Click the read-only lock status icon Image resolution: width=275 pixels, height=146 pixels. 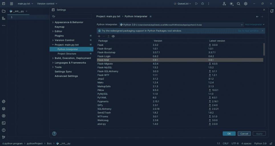[271, 143]
